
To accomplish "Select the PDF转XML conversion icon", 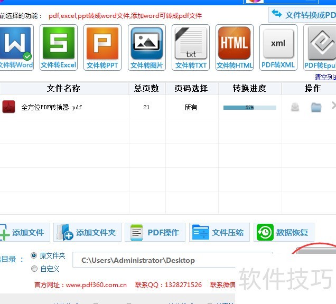I will (278, 47).
